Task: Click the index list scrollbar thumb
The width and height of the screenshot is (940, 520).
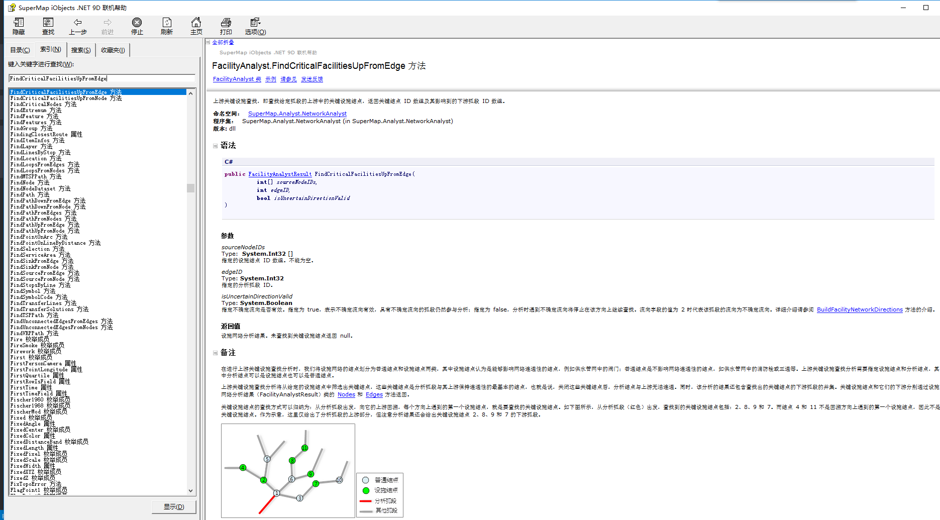Action: [x=190, y=188]
